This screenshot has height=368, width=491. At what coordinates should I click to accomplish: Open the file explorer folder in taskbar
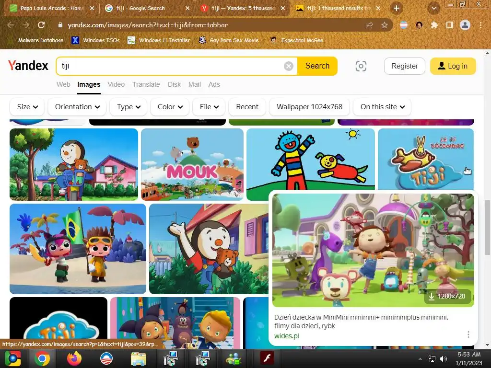[x=138, y=358]
